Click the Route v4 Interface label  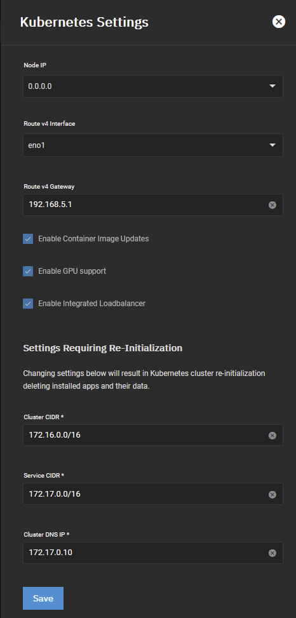pos(50,124)
